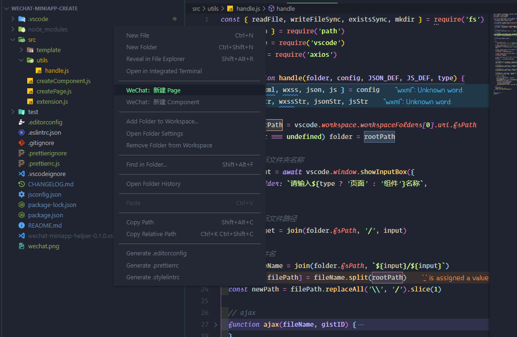
Task: Choose Find in Folder... menu entry
Action: [x=190, y=165]
